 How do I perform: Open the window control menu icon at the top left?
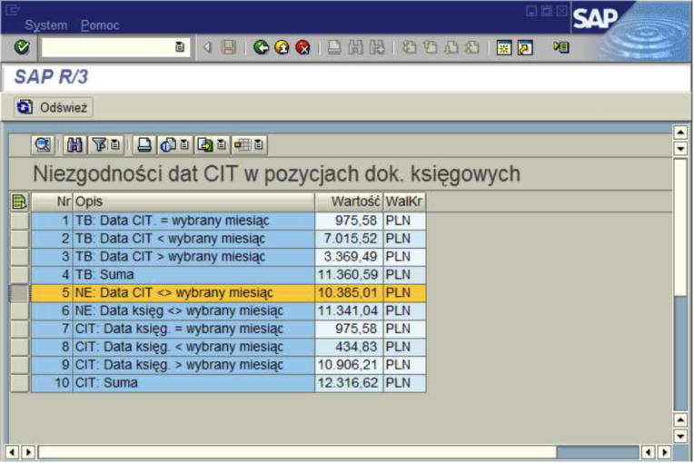click(13, 10)
